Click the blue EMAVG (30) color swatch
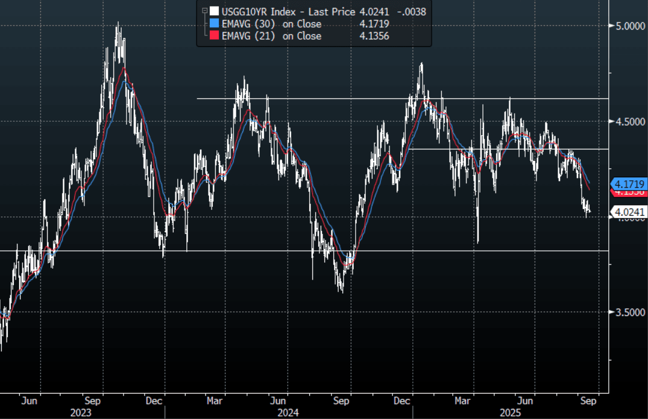Image resolution: width=648 pixels, height=419 pixels. pyautogui.click(x=213, y=24)
